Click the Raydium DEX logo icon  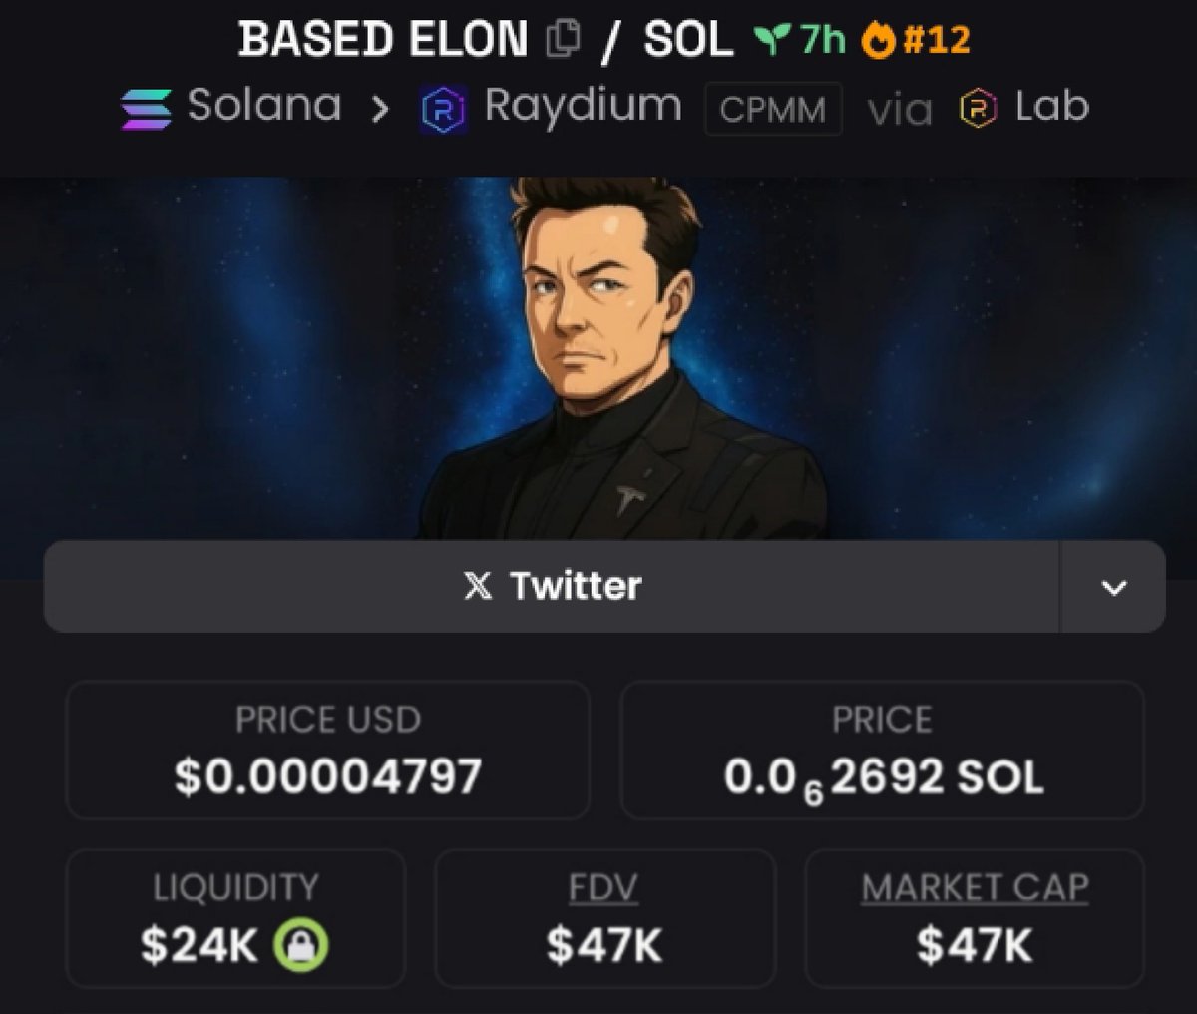click(x=443, y=108)
